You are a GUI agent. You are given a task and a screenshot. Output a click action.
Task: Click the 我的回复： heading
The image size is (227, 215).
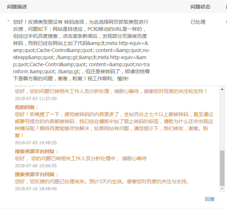tap(27, 107)
